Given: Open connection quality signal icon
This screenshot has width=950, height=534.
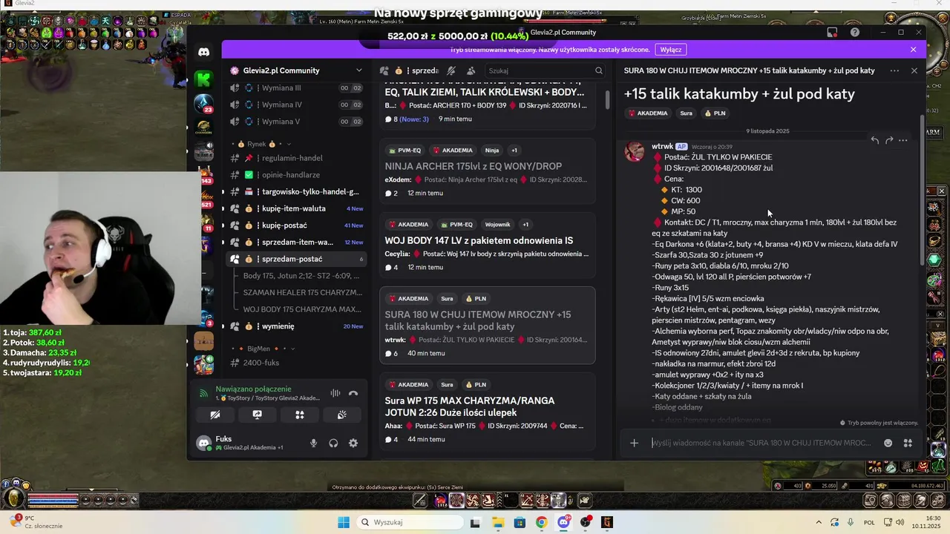Looking at the screenshot, I should [x=204, y=393].
